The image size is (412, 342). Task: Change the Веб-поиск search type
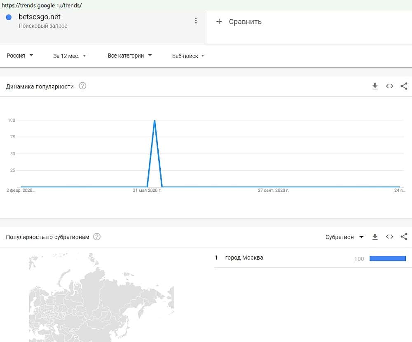(188, 56)
